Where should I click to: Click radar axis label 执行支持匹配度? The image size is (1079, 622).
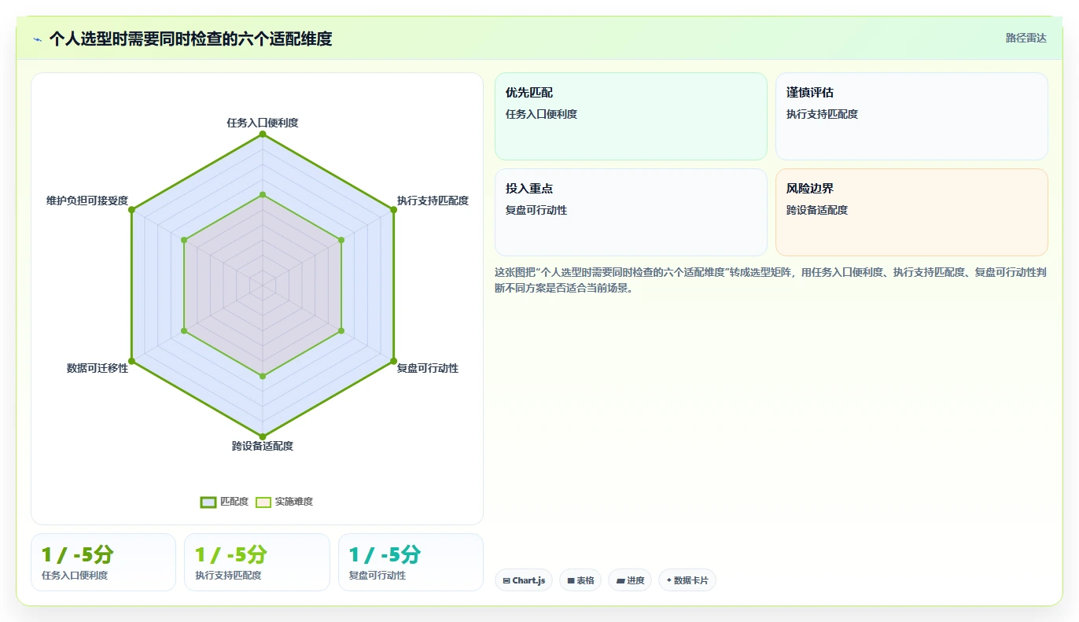pos(433,201)
